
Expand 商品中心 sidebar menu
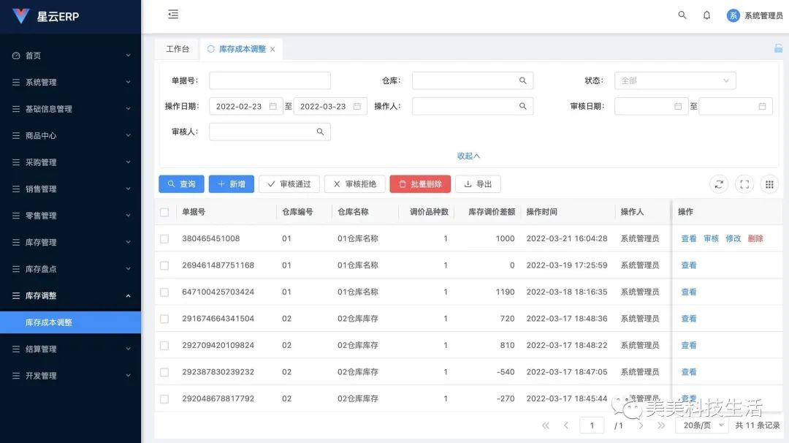[70, 135]
